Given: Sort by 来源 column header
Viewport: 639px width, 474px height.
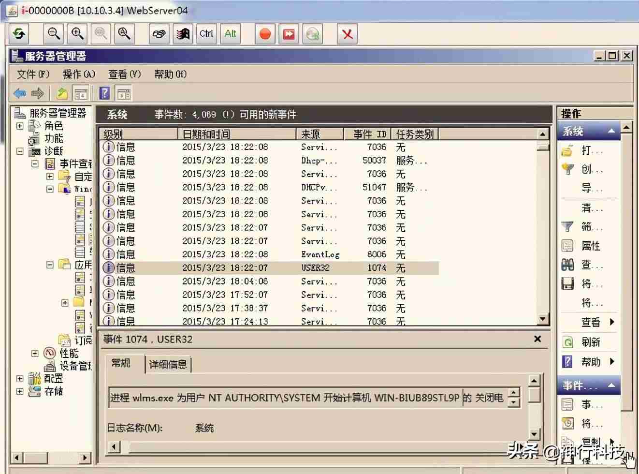Looking at the screenshot, I should (x=319, y=134).
